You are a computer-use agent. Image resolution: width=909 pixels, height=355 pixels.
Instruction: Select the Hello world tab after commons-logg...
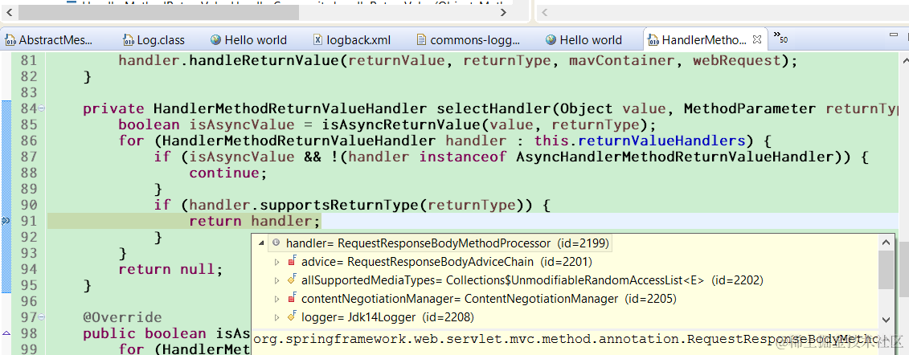pos(584,40)
